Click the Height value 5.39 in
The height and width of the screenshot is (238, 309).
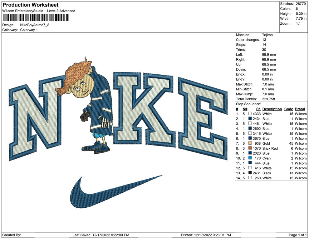pos(301,14)
